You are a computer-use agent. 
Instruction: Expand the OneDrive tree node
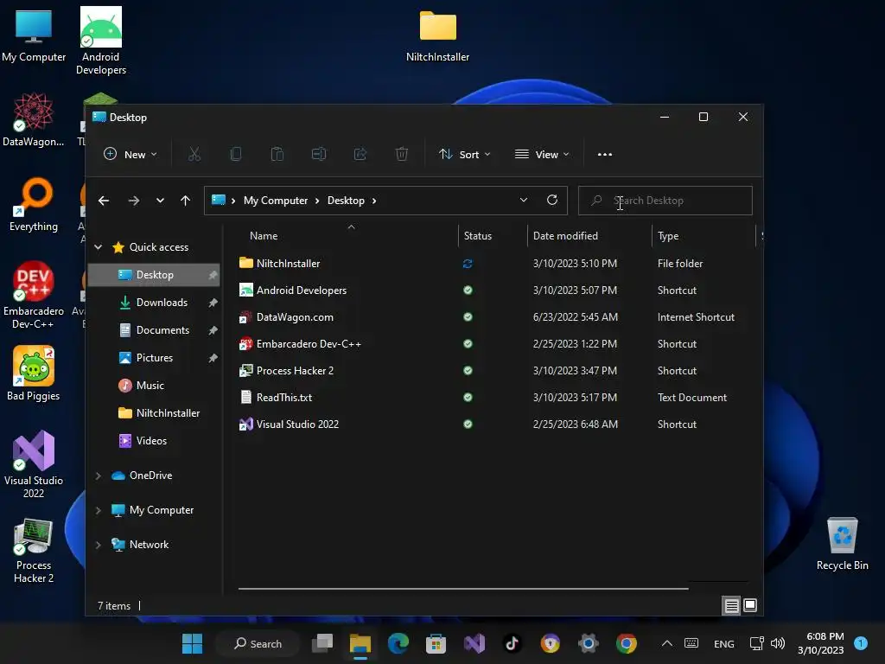[99, 476]
